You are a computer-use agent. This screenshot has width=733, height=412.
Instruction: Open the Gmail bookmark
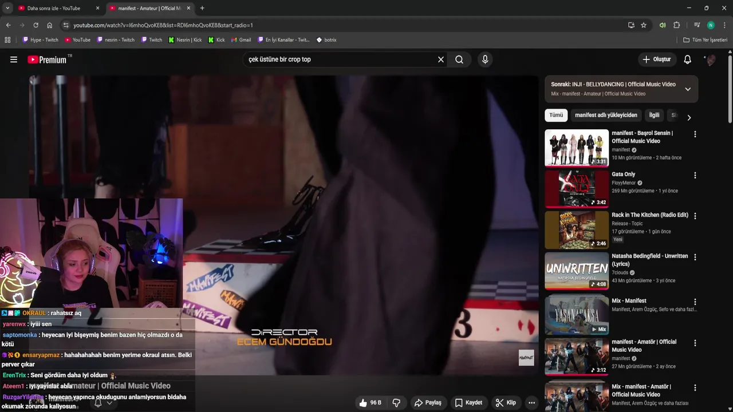click(241, 40)
